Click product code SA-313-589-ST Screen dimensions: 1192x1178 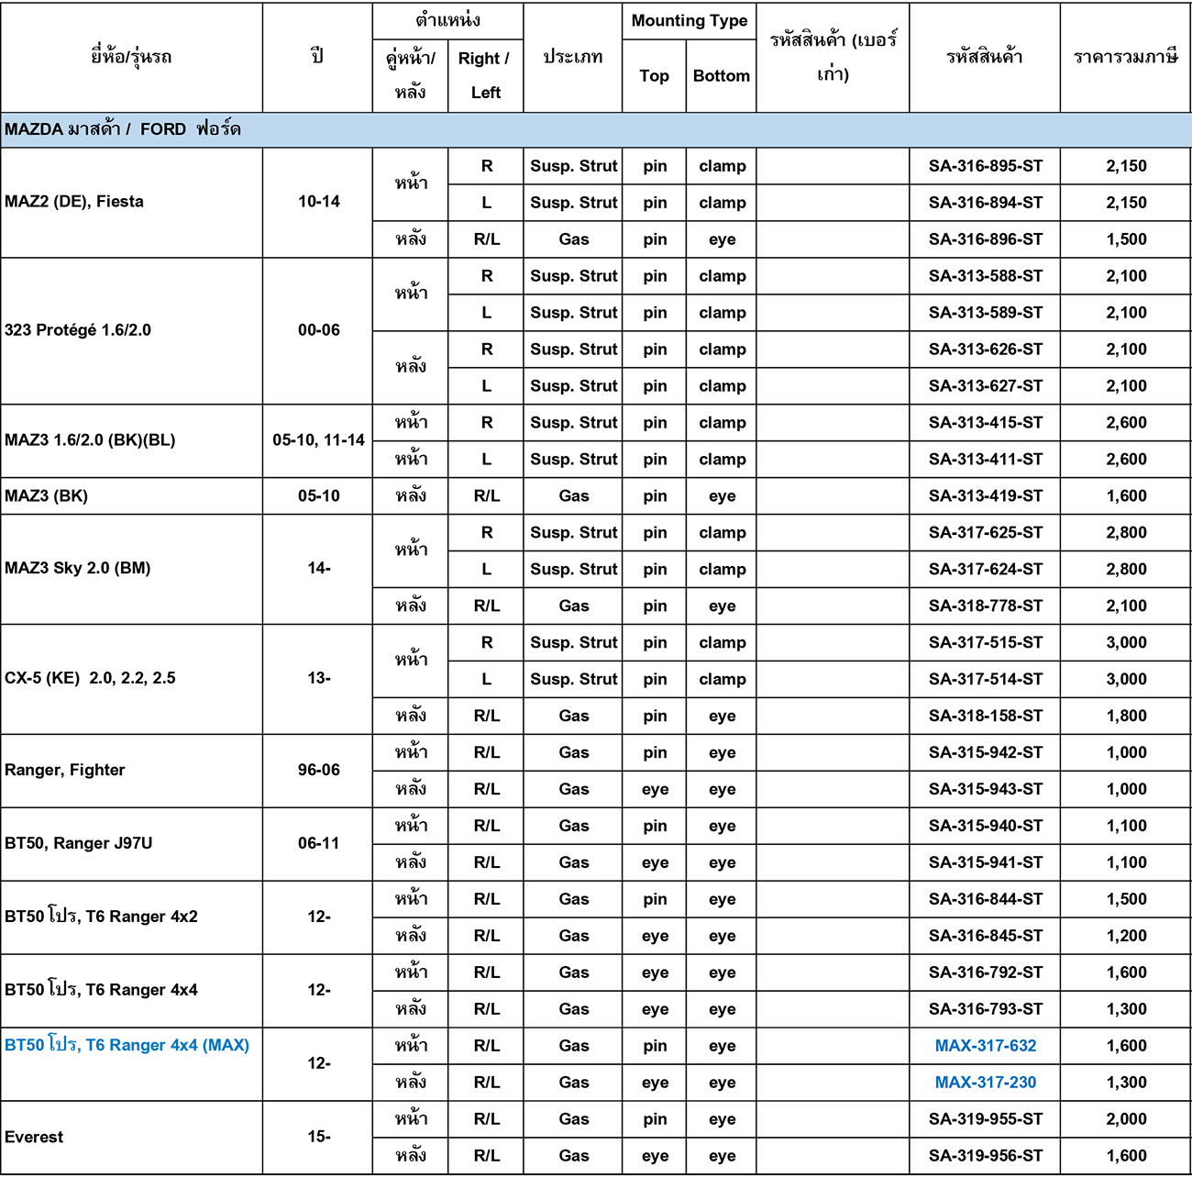pos(985,313)
